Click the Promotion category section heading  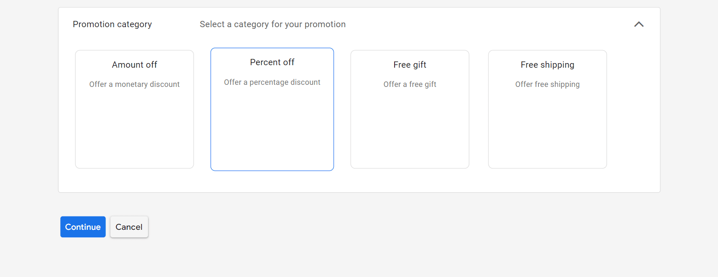coord(112,24)
